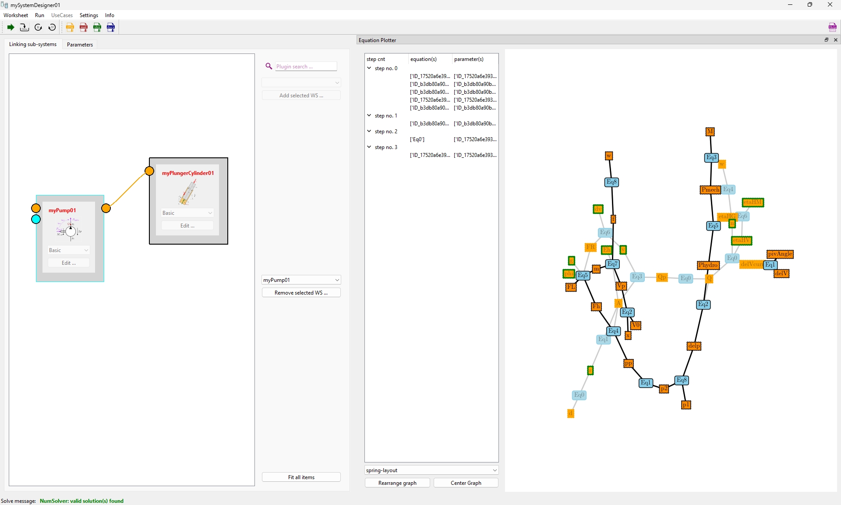Export results to xlsx file
Image resolution: width=841 pixels, height=505 pixels.
coord(97,27)
